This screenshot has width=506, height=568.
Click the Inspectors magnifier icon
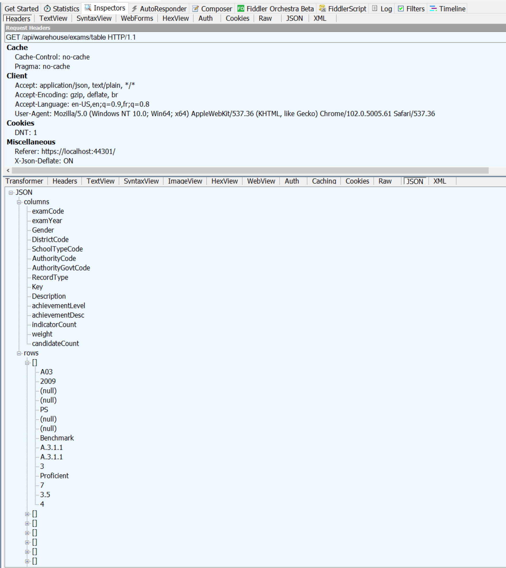[x=88, y=8]
